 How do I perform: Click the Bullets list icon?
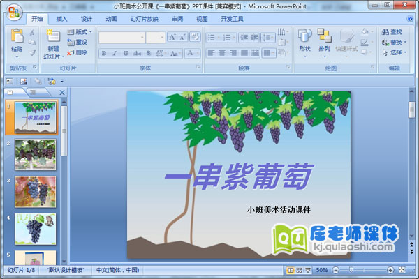click(x=211, y=38)
